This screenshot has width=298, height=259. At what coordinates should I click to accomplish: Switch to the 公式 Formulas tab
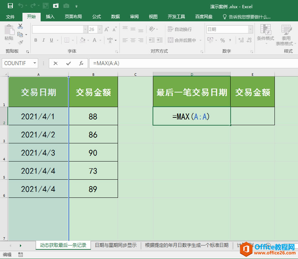(x=97, y=17)
